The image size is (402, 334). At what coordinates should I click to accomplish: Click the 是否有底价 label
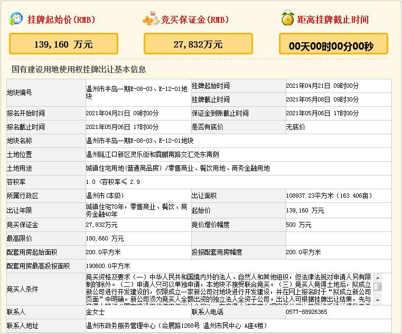point(208,127)
